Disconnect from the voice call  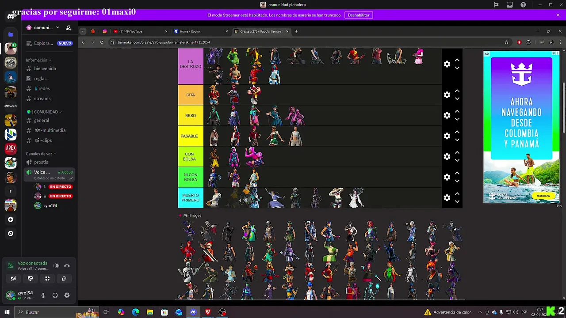[67, 265]
